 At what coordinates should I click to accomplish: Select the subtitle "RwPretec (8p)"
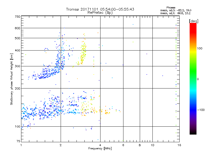pyautogui.click(x=100, y=13)
